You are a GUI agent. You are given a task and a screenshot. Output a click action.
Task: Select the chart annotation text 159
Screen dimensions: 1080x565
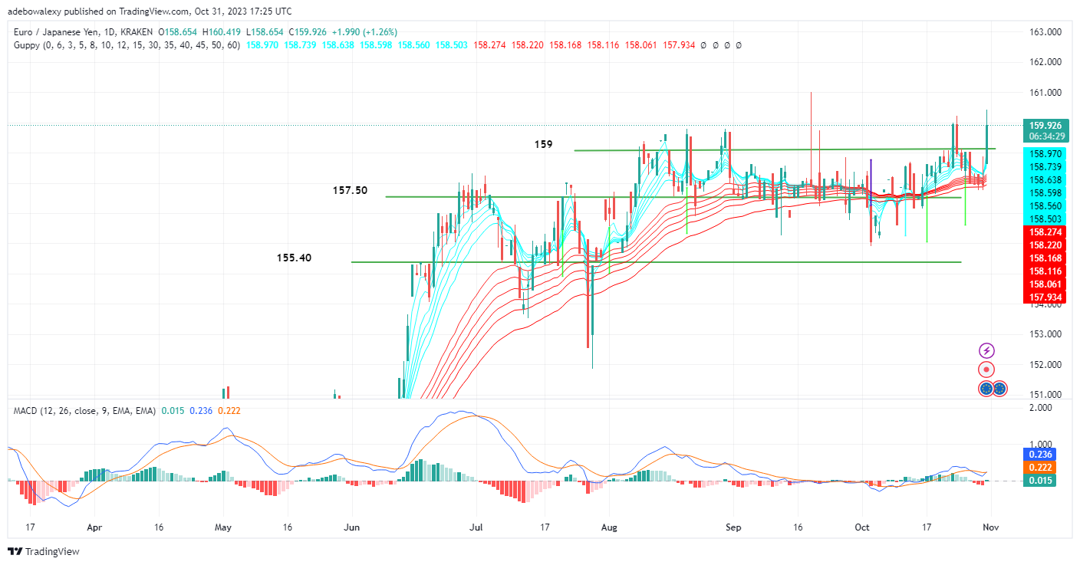click(x=544, y=144)
